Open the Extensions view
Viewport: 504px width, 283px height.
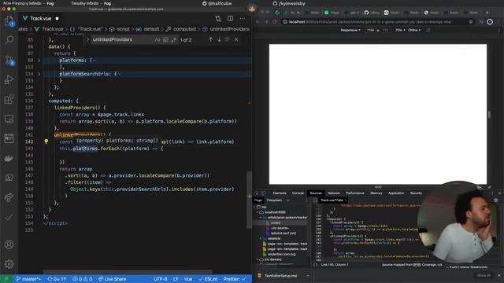pos(9,99)
